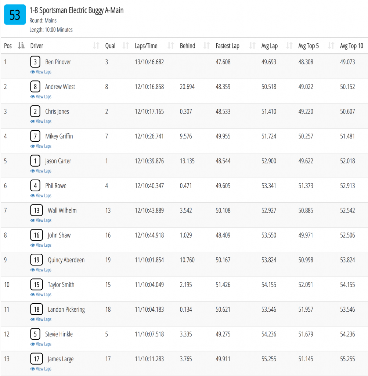This screenshot has height=376, width=368.
Task: View laps for Mikey Griffin
Action: pyautogui.click(x=41, y=146)
